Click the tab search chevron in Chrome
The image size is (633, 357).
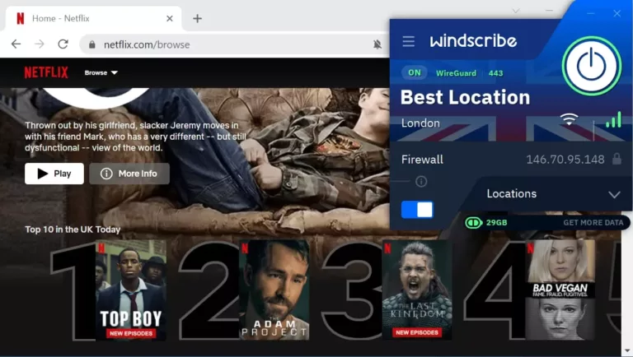click(515, 11)
